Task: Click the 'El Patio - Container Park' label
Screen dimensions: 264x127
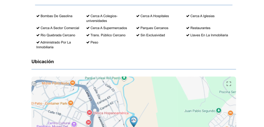Action: [49, 103]
